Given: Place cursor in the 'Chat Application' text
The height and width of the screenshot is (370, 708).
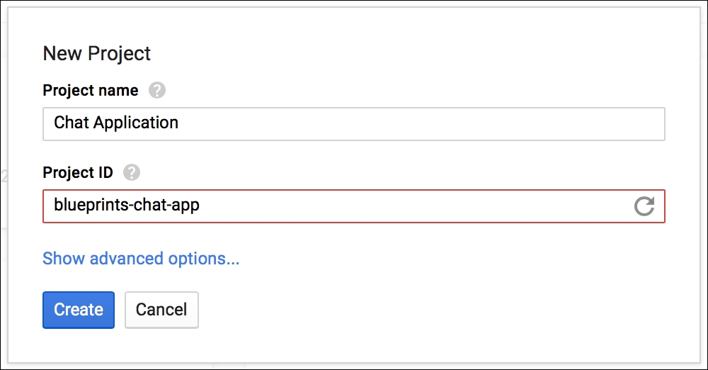Looking at the screenshot, I should [116, 123].
